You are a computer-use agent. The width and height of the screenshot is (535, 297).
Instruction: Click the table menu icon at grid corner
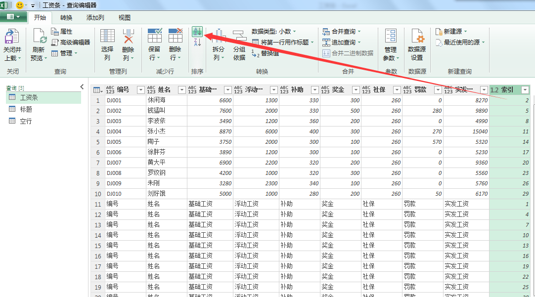(x=97, y=90)
